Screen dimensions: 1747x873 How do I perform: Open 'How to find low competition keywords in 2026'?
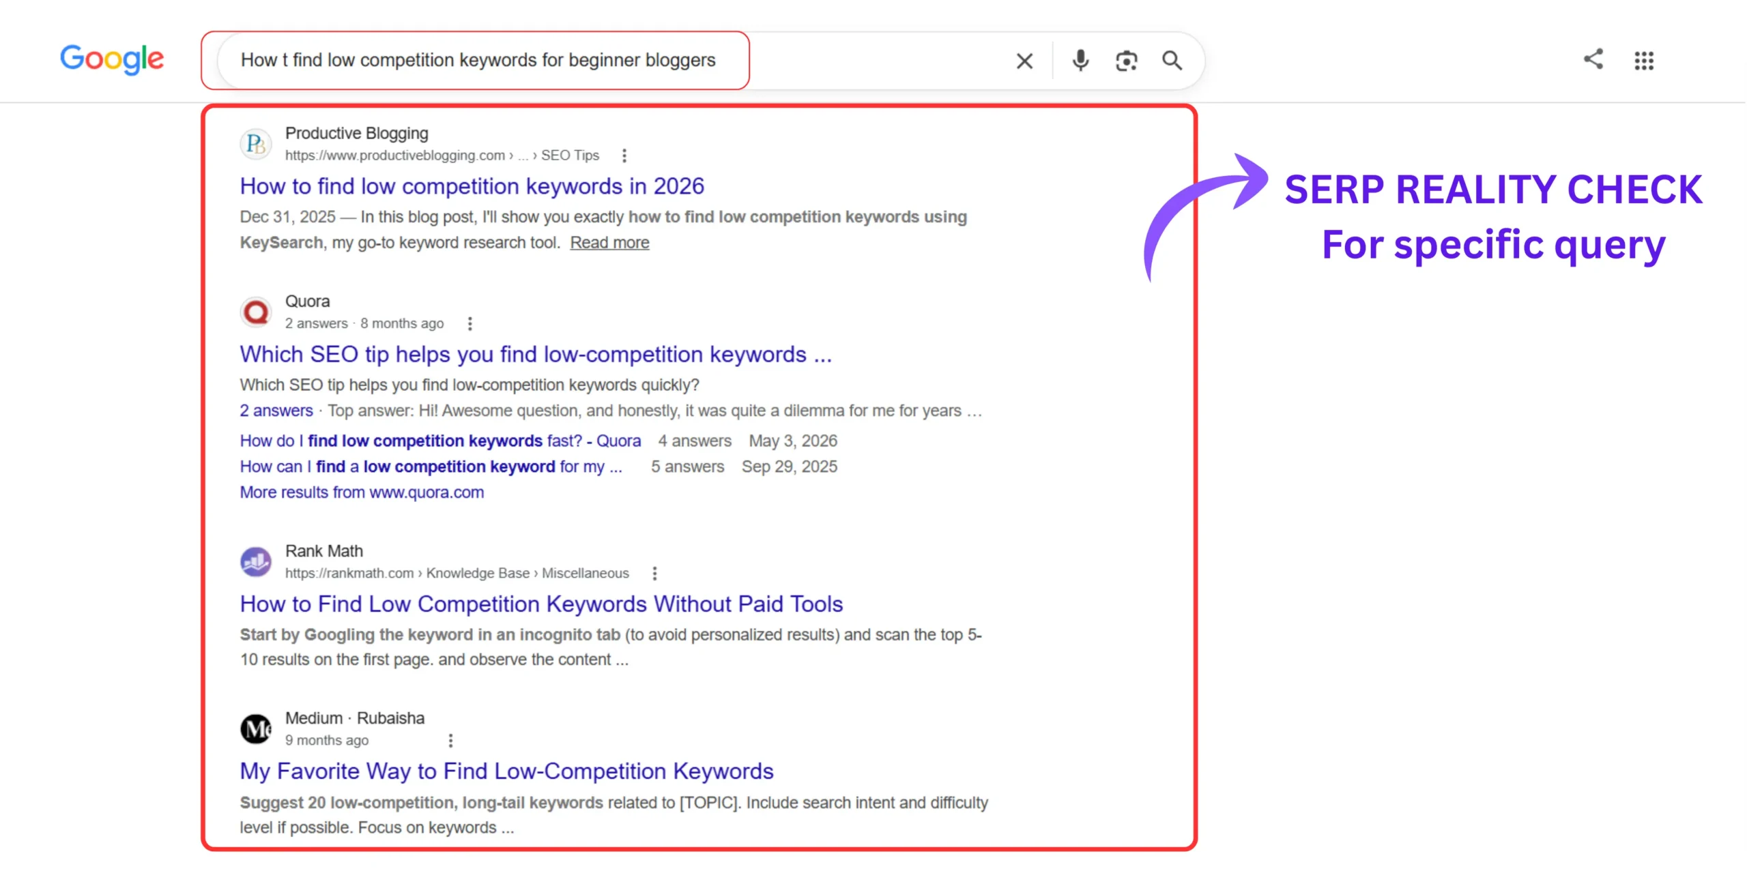pos(472,186)
